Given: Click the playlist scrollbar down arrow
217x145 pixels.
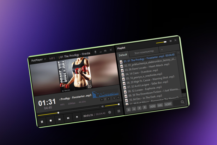Looking at the screenshot, I should pyautogui.click(x=184, y=95).
